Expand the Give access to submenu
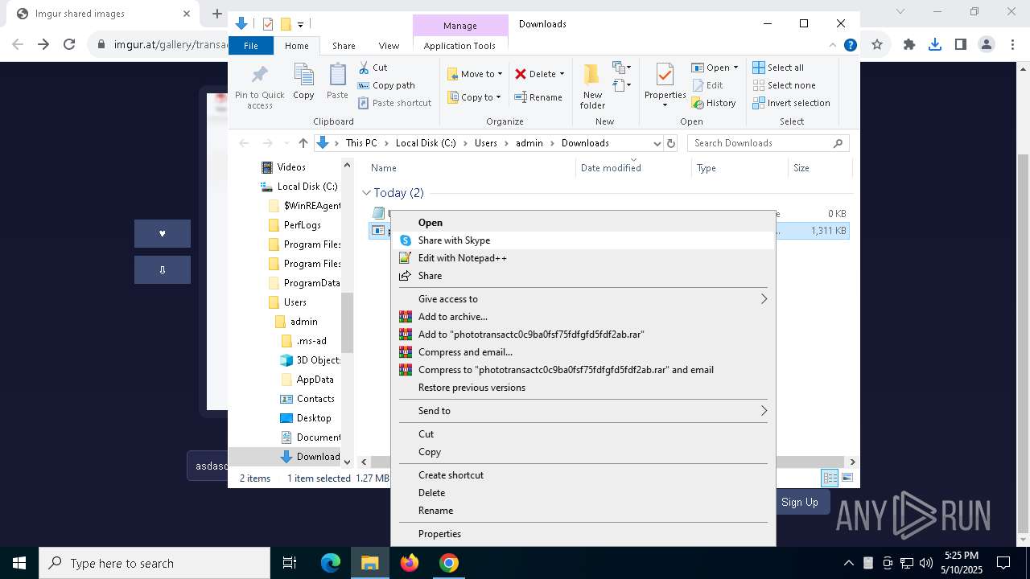This screenshot has height=579, width=1030. [x=583, y=299]
